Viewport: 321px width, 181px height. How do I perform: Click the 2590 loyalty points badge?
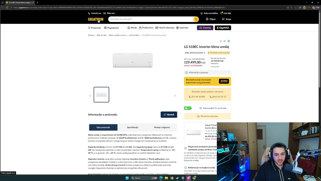coord(224,81)
